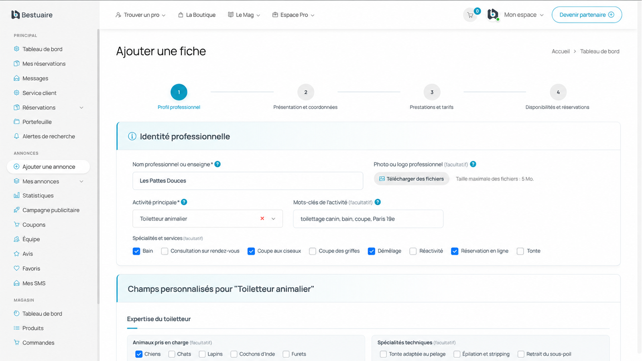Open La Boutique from top menu

(197, 15)
